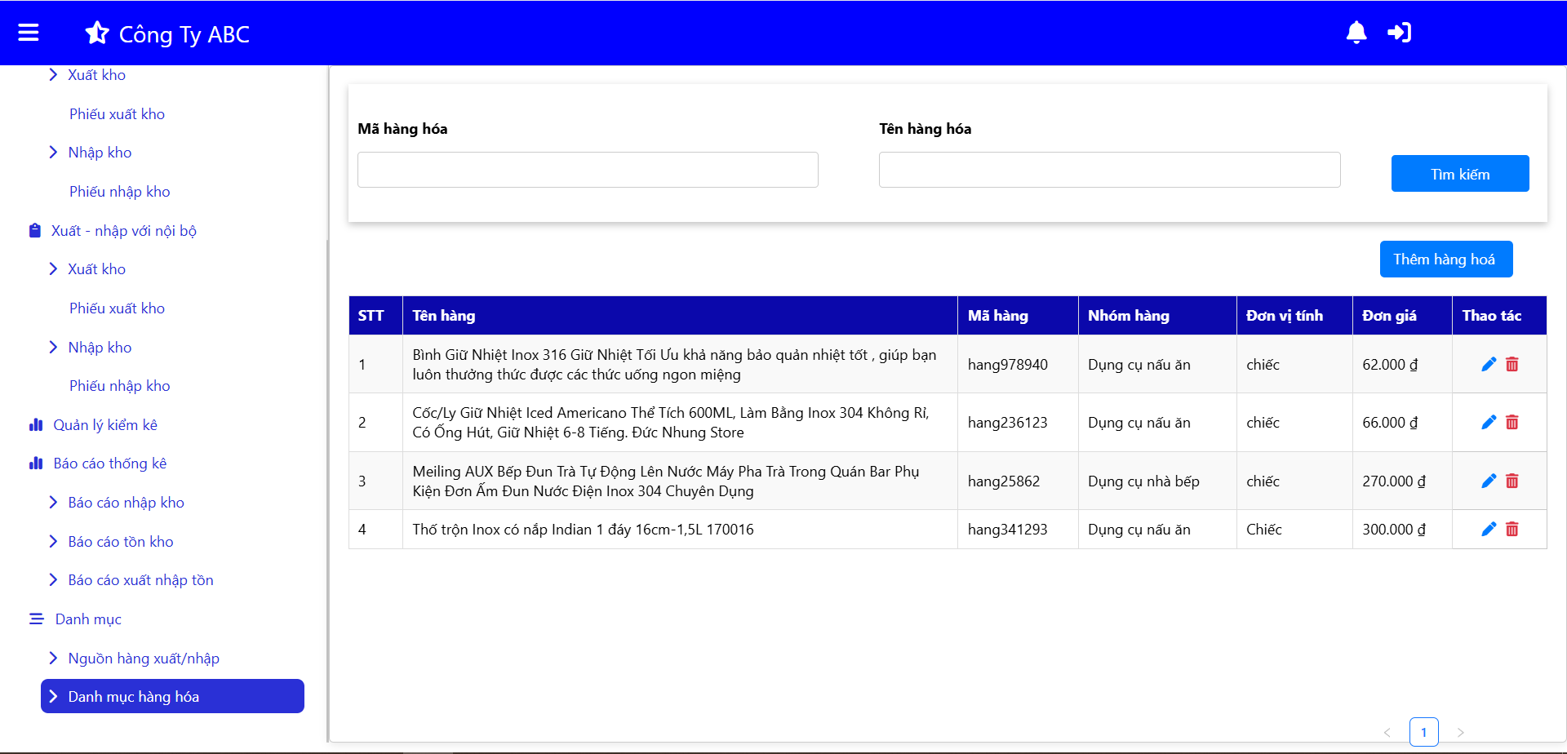Expand chevron beside Nhập kho under nội bộ
Screen dimensions: 1567x754
click(53, 347)
